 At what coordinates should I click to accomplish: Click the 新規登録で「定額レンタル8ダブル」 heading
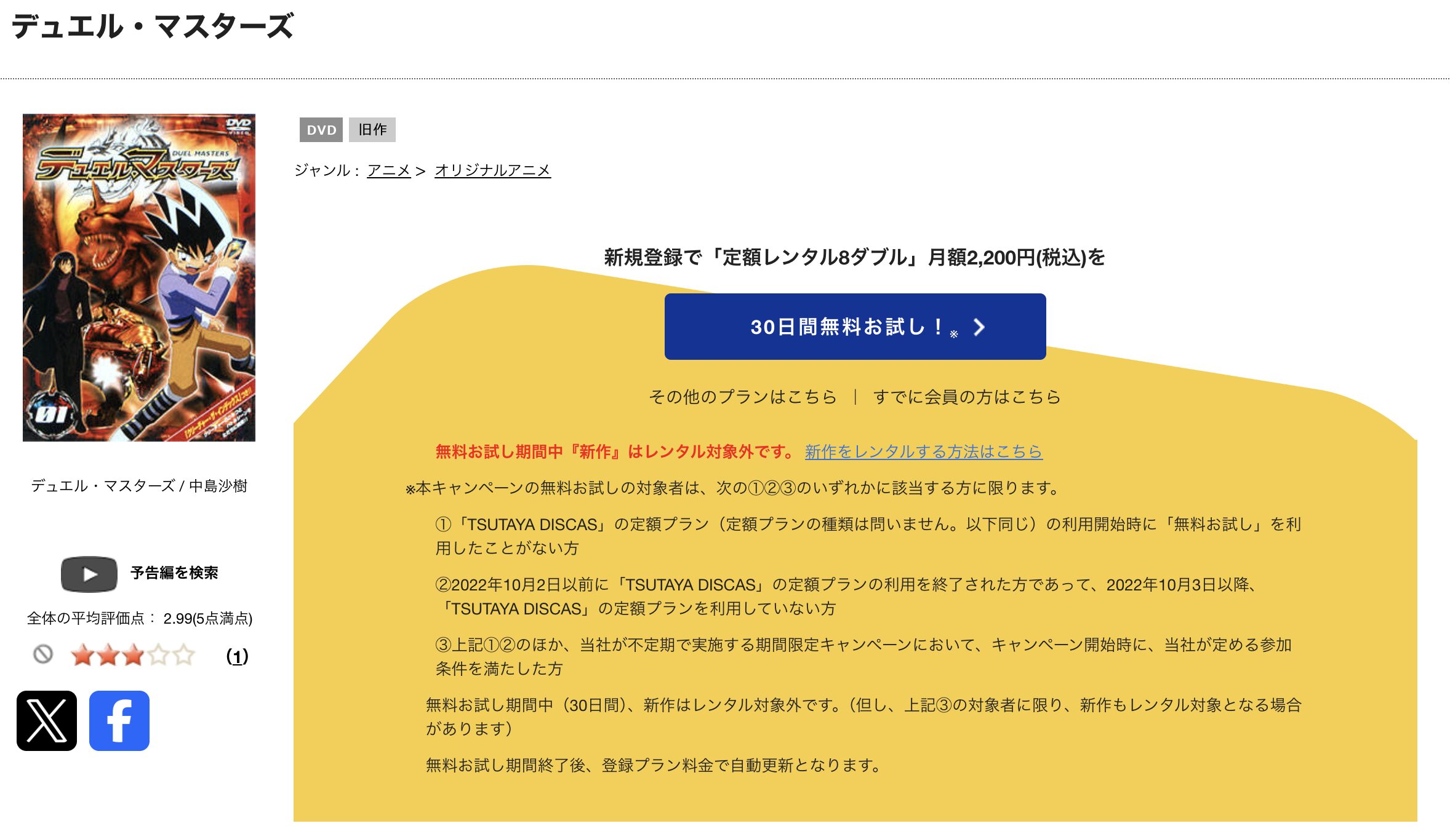[x=855, y=257]
